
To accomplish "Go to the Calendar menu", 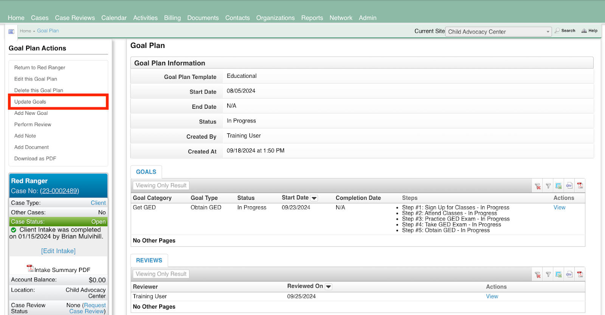I will coord(114,18).
